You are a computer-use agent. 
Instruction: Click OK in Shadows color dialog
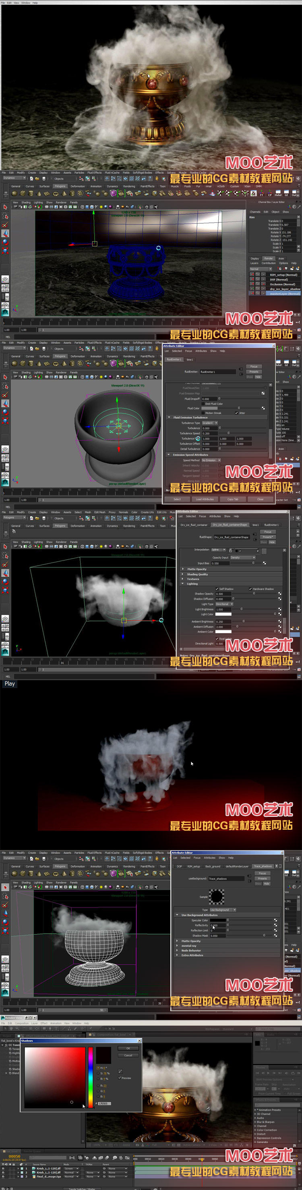point(128,1048)
